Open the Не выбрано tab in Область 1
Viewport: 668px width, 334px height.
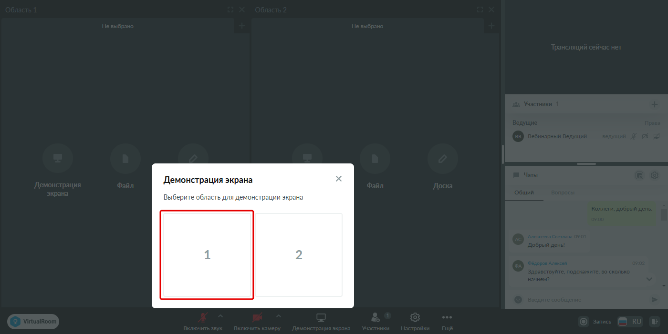click(x=118, y=26)
